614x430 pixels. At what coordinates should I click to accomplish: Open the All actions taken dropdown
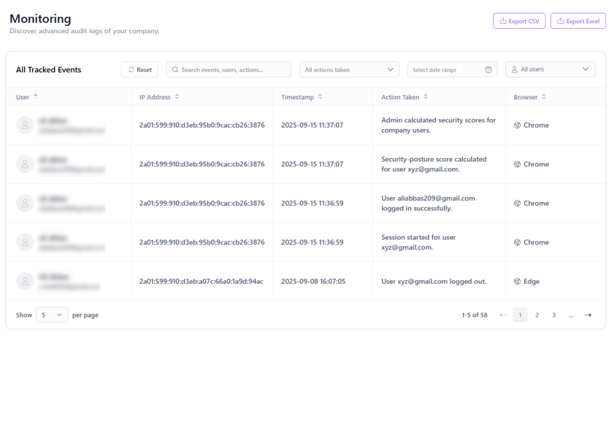point(349,70)
